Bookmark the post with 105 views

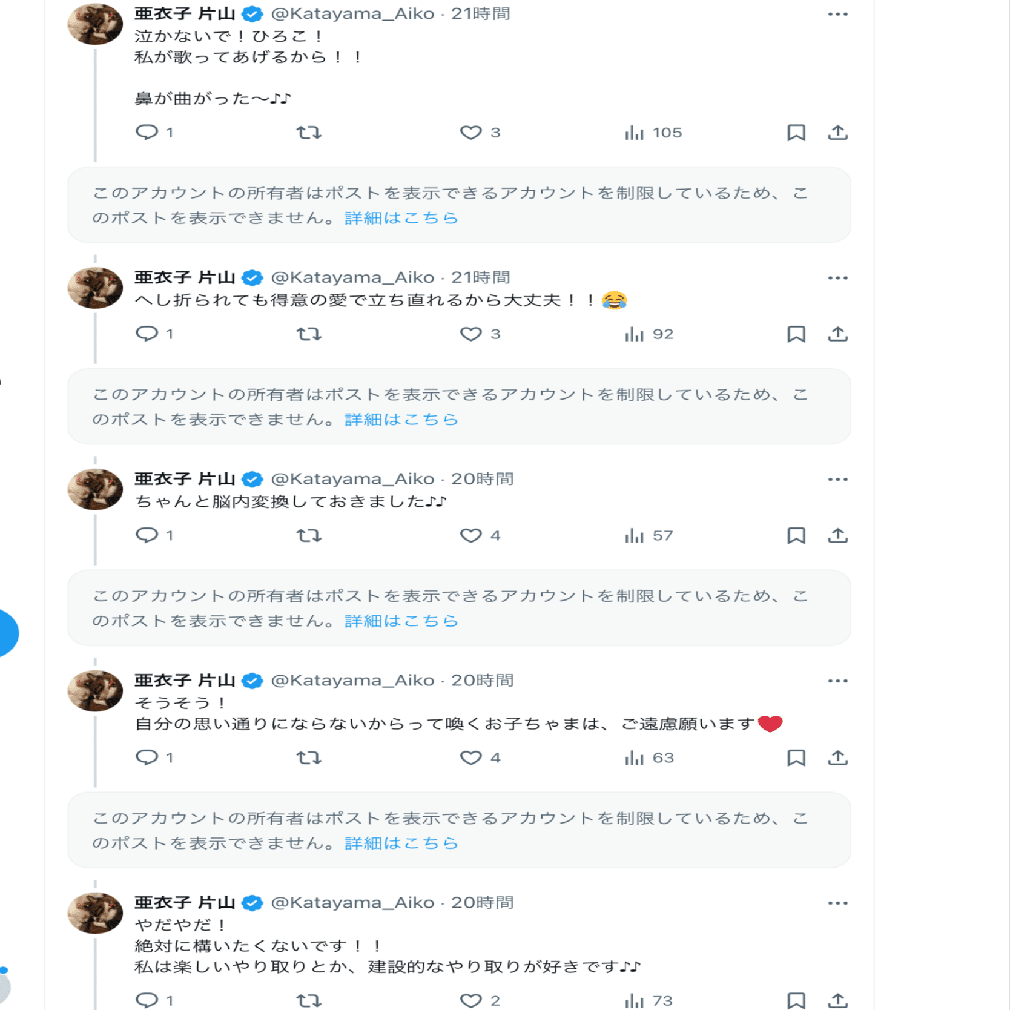click(x=796, y=132)
